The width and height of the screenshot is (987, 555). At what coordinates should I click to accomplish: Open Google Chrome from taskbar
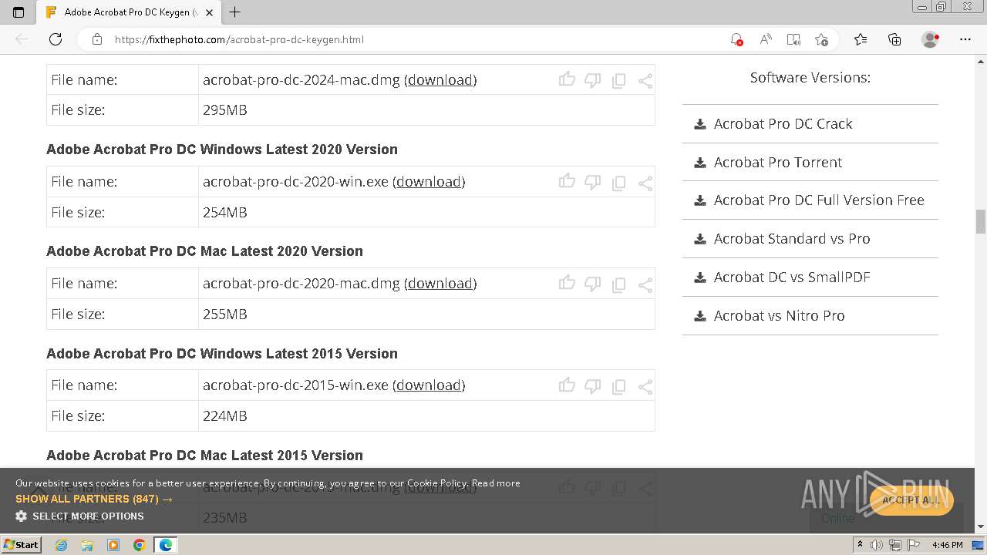coord(139,545)
